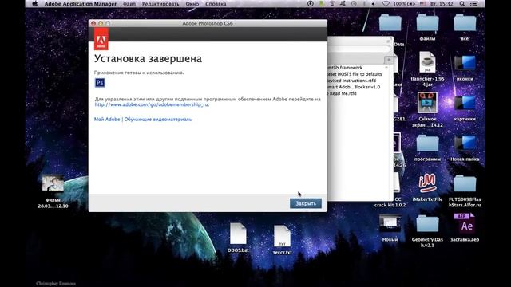Open the Редактировать menu
The height and width of the screenshot is (287, 511).
click(160, 4)
